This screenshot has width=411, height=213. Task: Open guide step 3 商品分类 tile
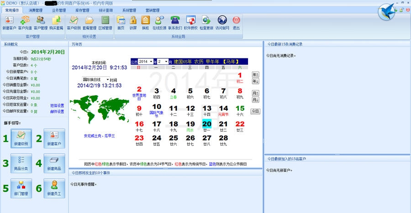(21, 163)
